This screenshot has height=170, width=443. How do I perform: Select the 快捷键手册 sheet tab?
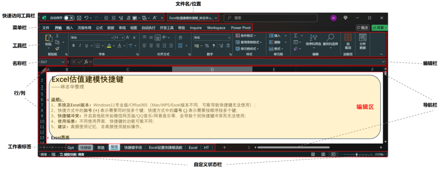point(133,147)
